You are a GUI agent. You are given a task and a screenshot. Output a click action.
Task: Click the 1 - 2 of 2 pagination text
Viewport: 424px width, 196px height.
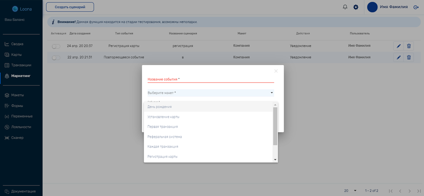point(371,191)
